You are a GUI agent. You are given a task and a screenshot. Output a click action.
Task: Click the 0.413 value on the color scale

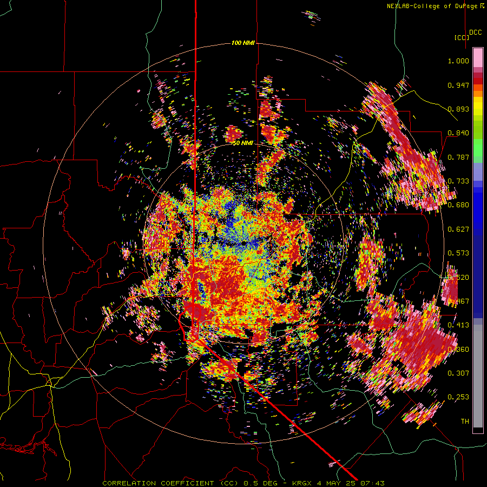(x=458, y=325)
